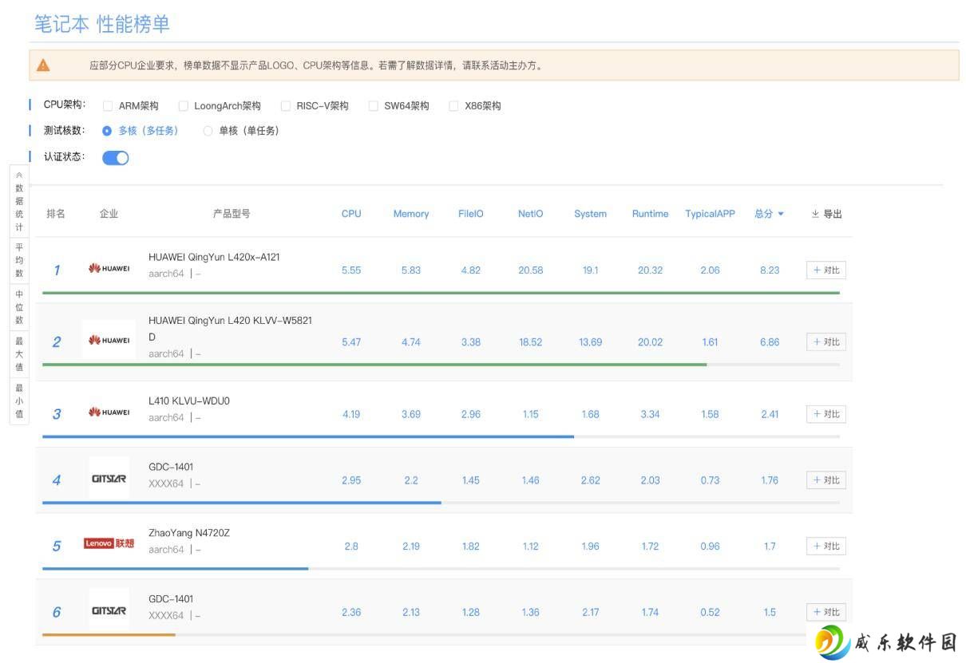This screenshot has height=663, width=966.
Task: Click 对比 button for L420x-A121
Action: coord(826,270)
